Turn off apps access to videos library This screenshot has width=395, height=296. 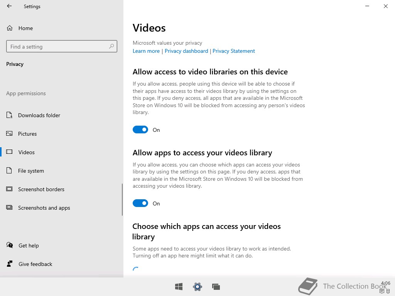[140, 203]
